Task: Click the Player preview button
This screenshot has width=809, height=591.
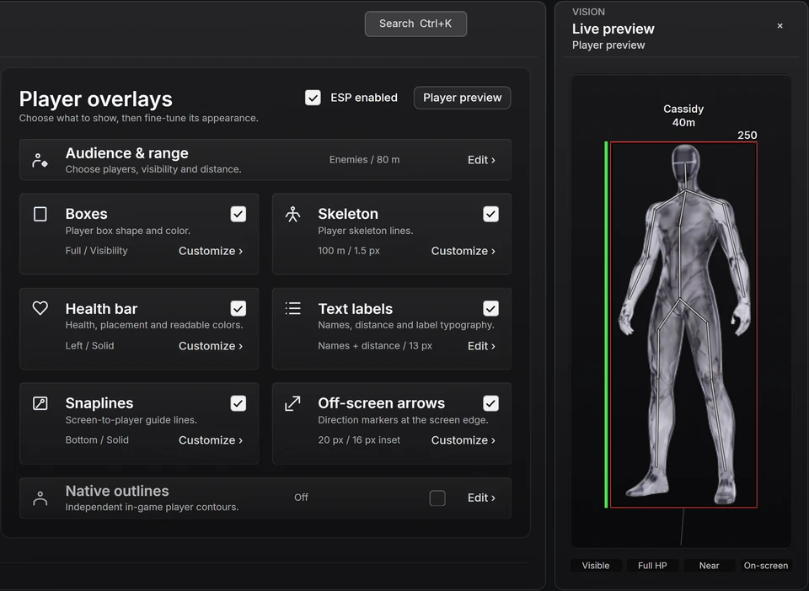Action: pos(463,98)
